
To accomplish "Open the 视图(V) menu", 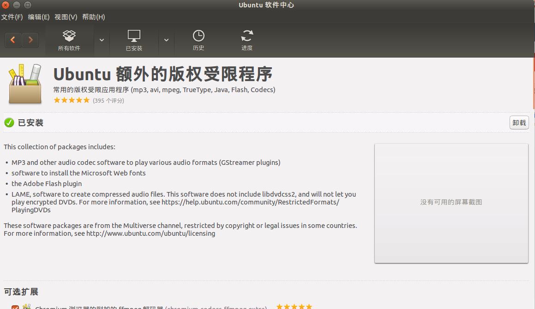I will pos(66,17).
